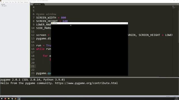The height and width of the screenshot is (100, 179).
Task: Click the Python syntax status bar entry
Action: pos(175,96)
